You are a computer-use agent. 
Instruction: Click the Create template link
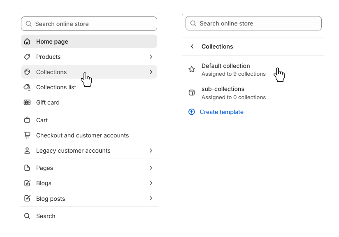point(221,112)
